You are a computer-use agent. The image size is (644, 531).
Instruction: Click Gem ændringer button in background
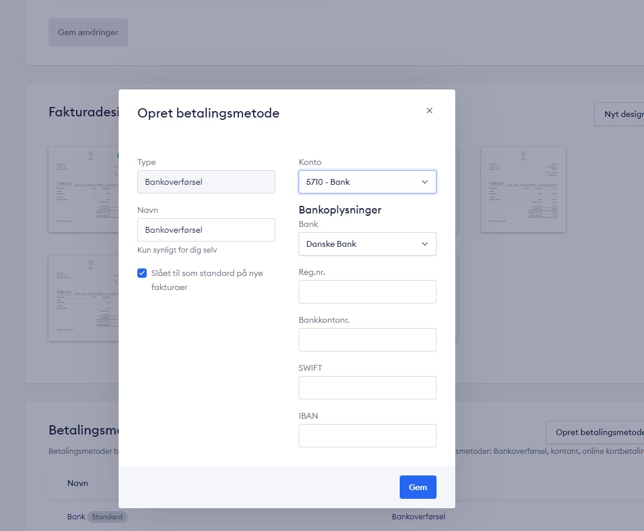[x=88, y=32]
